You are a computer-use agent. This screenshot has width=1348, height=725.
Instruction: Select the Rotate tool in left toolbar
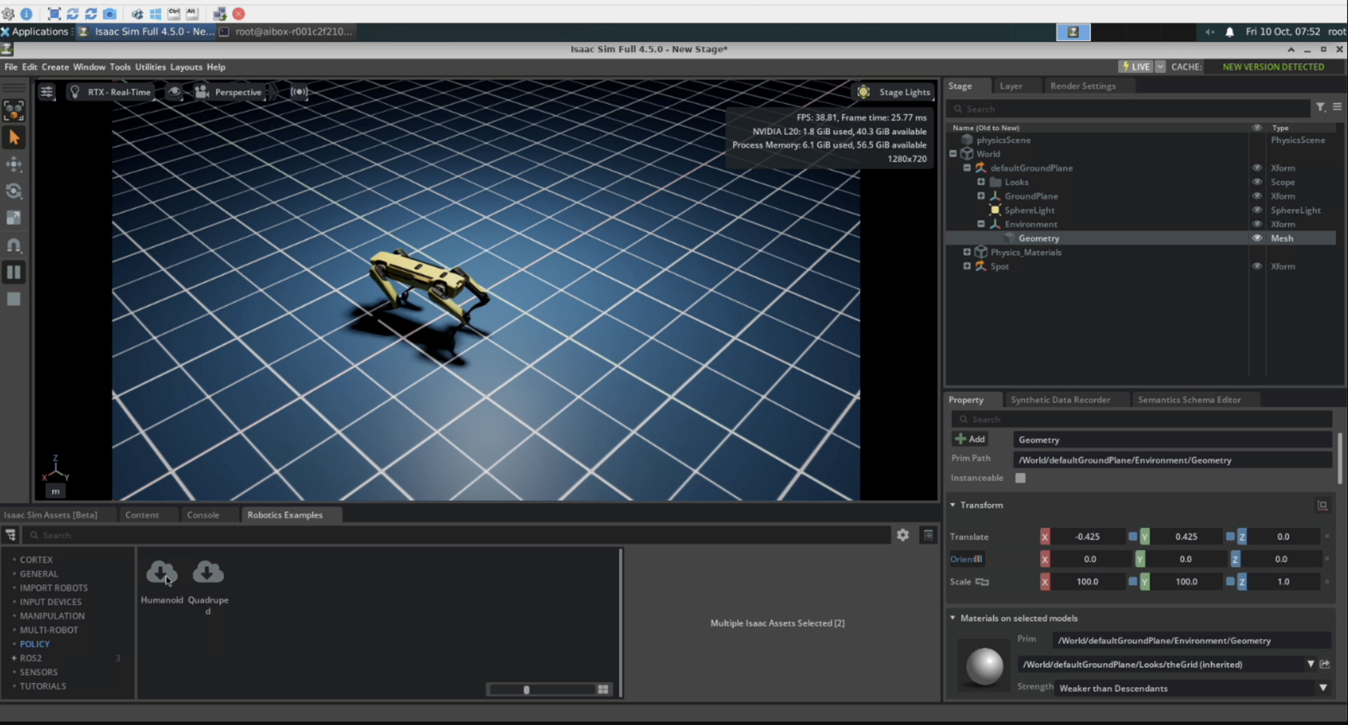(14, 192)
